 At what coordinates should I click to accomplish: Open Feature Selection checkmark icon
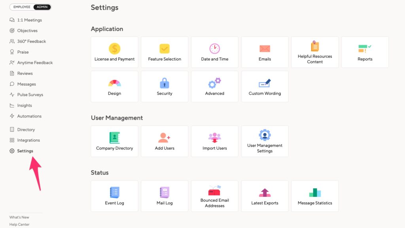tap(165, 49)
